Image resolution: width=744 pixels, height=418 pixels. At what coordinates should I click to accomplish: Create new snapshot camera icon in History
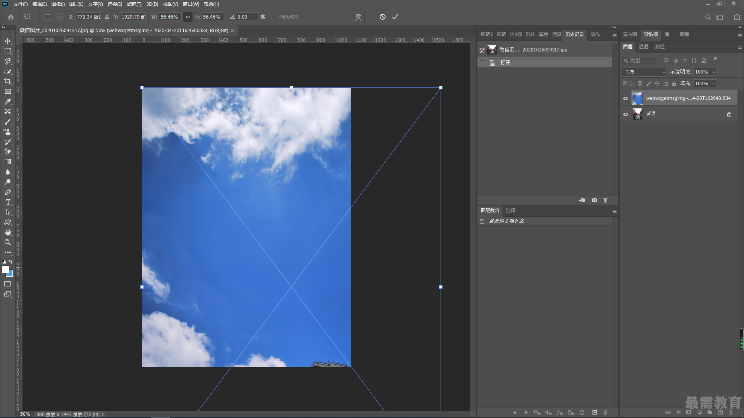(594, 200)
